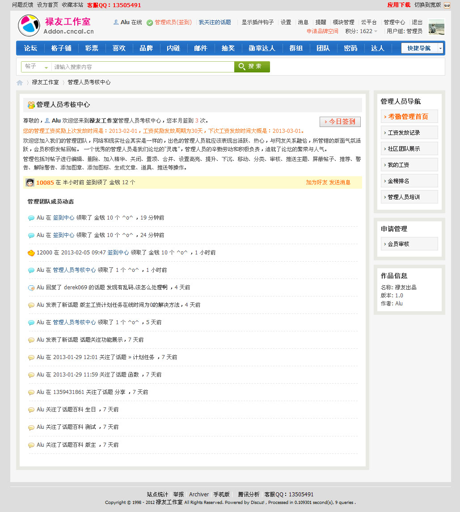Open the 站点统计 footer link
Image resolution: width=460 pixels, height=512 pixels.
click(157, 495)
